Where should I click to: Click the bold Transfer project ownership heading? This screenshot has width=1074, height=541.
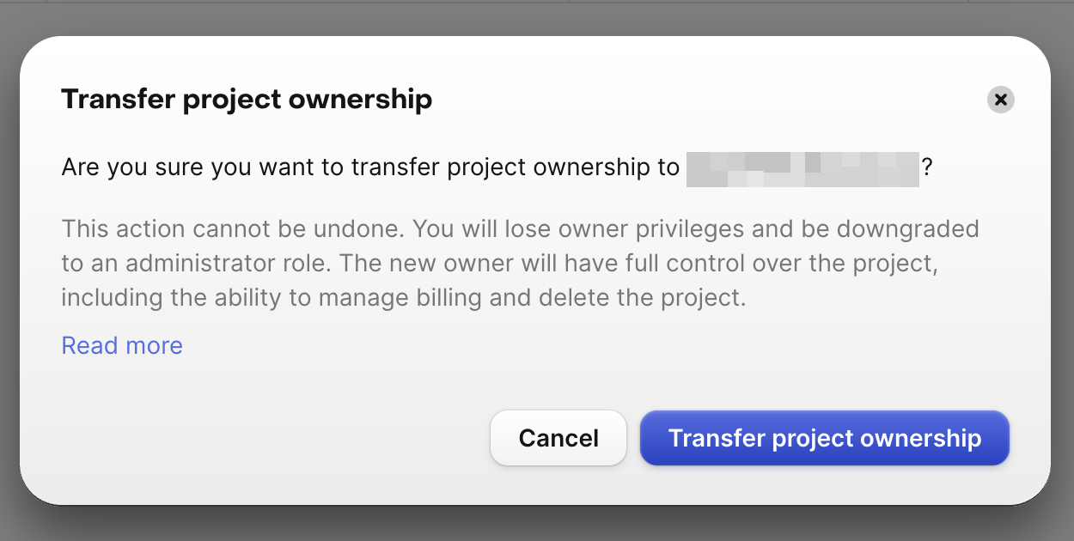click(247, 100)
